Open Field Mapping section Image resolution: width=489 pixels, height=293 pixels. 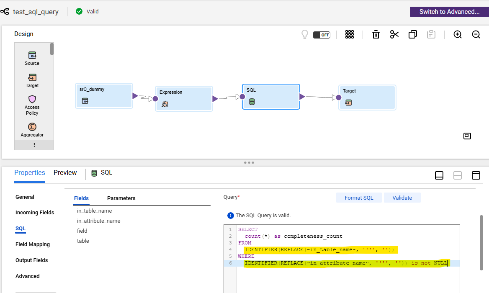tap(33, 244)
